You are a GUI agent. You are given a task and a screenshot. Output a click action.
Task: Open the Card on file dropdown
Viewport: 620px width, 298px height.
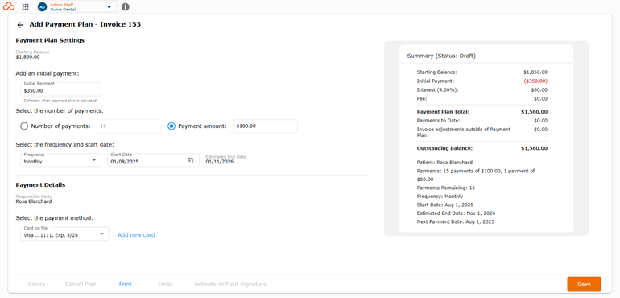point(64,234)
